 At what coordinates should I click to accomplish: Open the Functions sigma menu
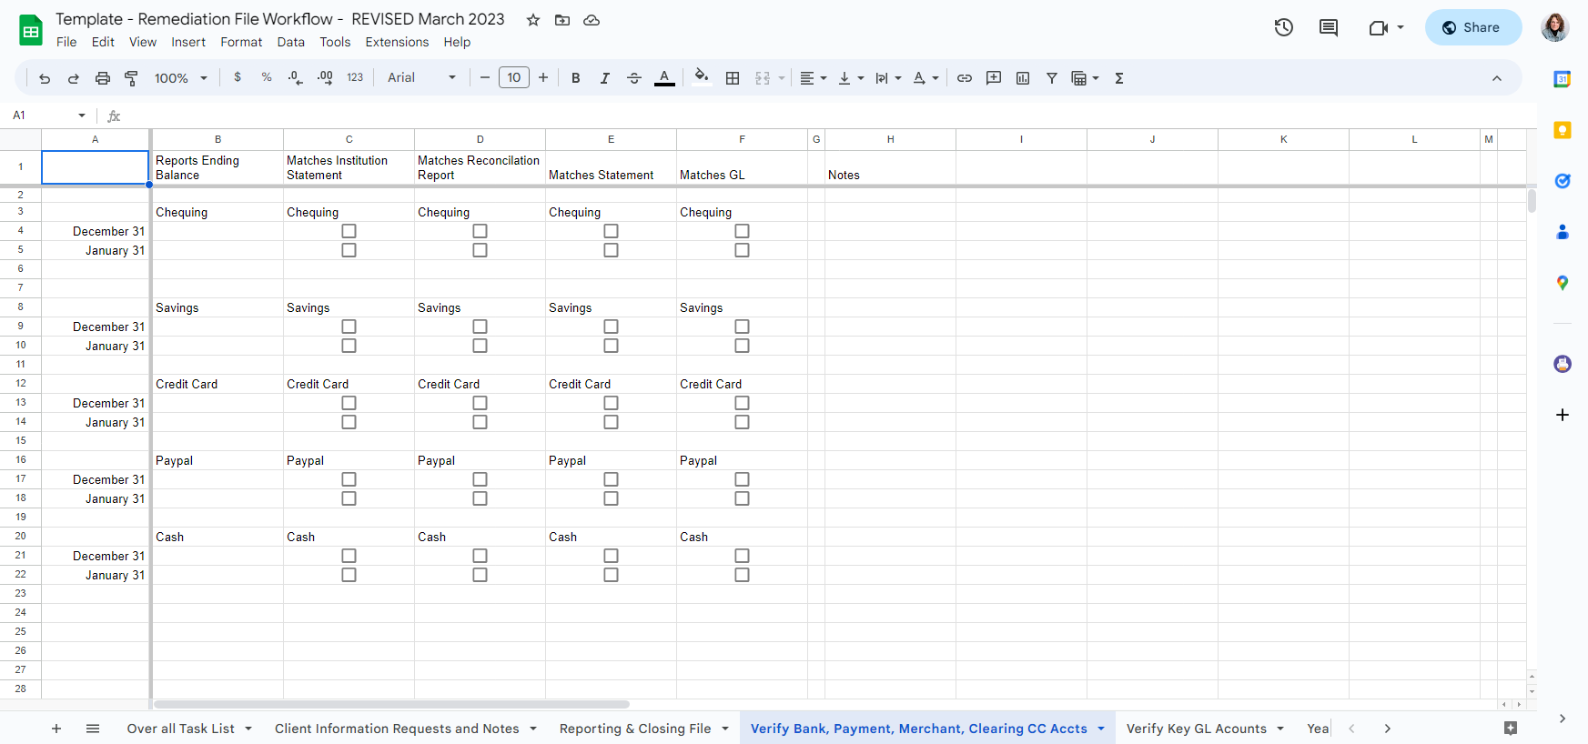pyautogui.click(x=1119, y=78)
